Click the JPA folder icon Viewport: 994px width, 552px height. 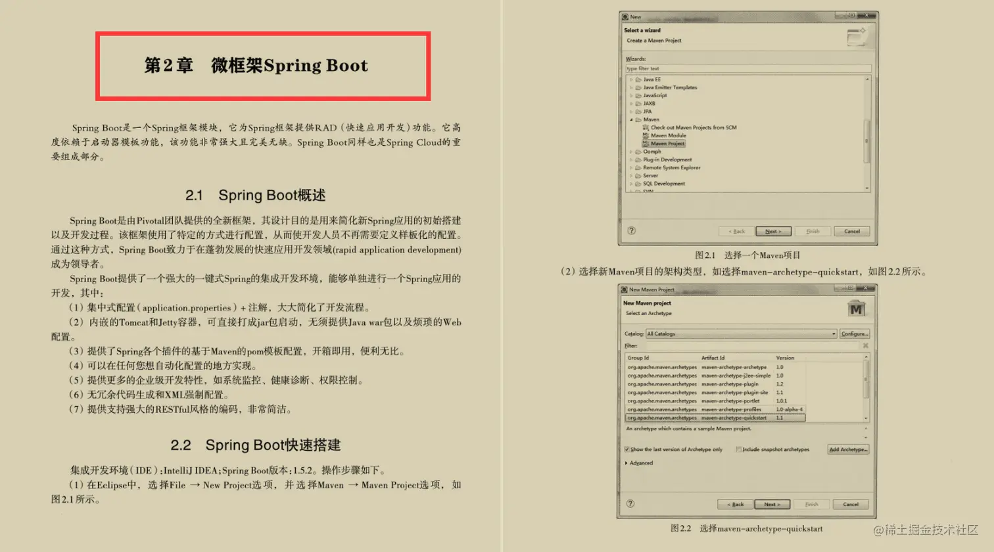pos(638,112)
